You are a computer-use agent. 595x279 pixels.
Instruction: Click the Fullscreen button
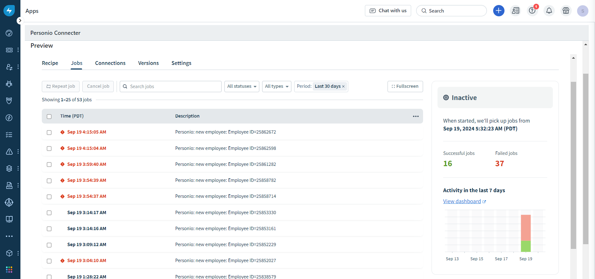pos(405,87)
